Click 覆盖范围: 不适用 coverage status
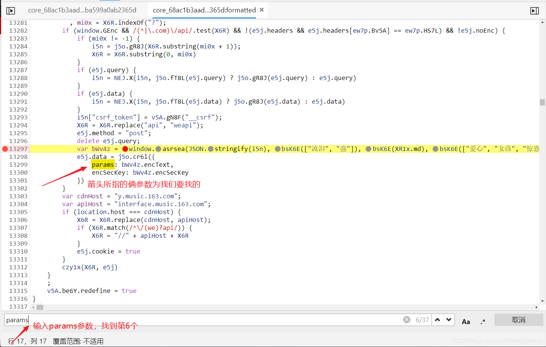546x347 pixels. coord(78,341)
